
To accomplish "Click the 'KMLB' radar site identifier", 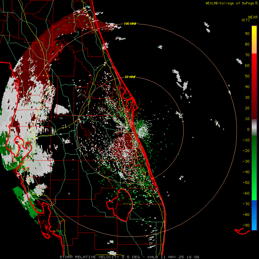I will (x=153, y=257).
